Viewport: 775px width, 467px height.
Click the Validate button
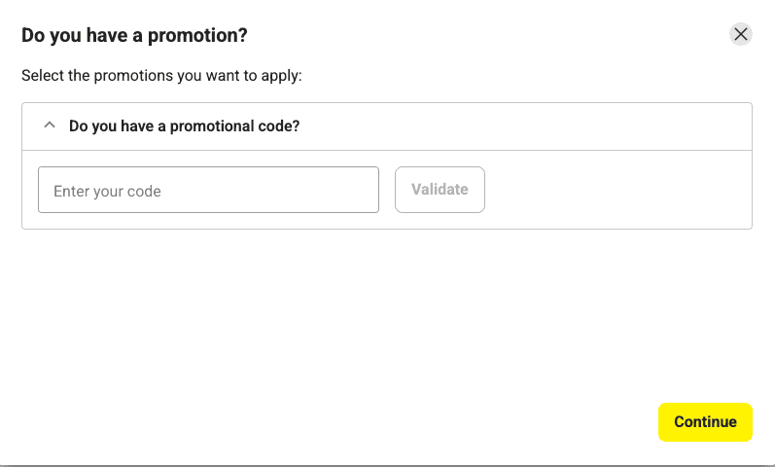[440, 190]
